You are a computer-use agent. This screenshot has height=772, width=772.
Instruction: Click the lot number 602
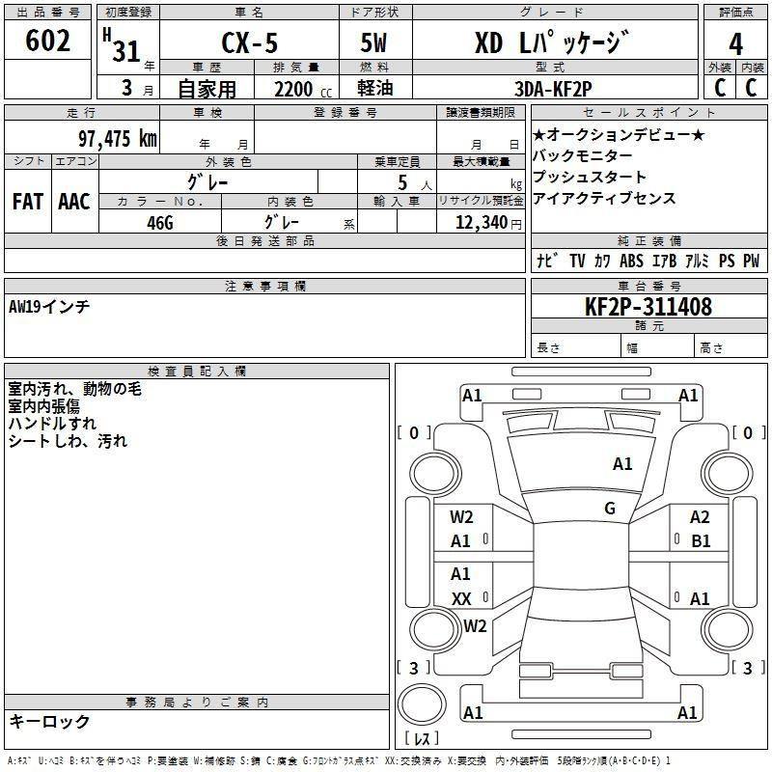click(48, 43)
